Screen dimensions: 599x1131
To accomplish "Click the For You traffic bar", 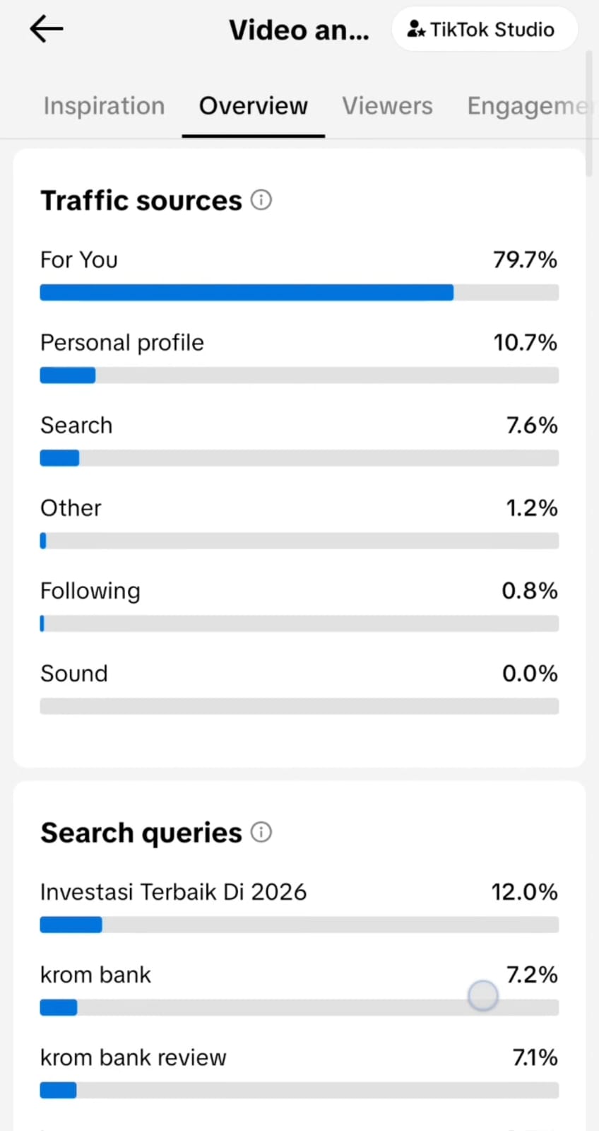I will pyautogui.click(x=299, y=293).
